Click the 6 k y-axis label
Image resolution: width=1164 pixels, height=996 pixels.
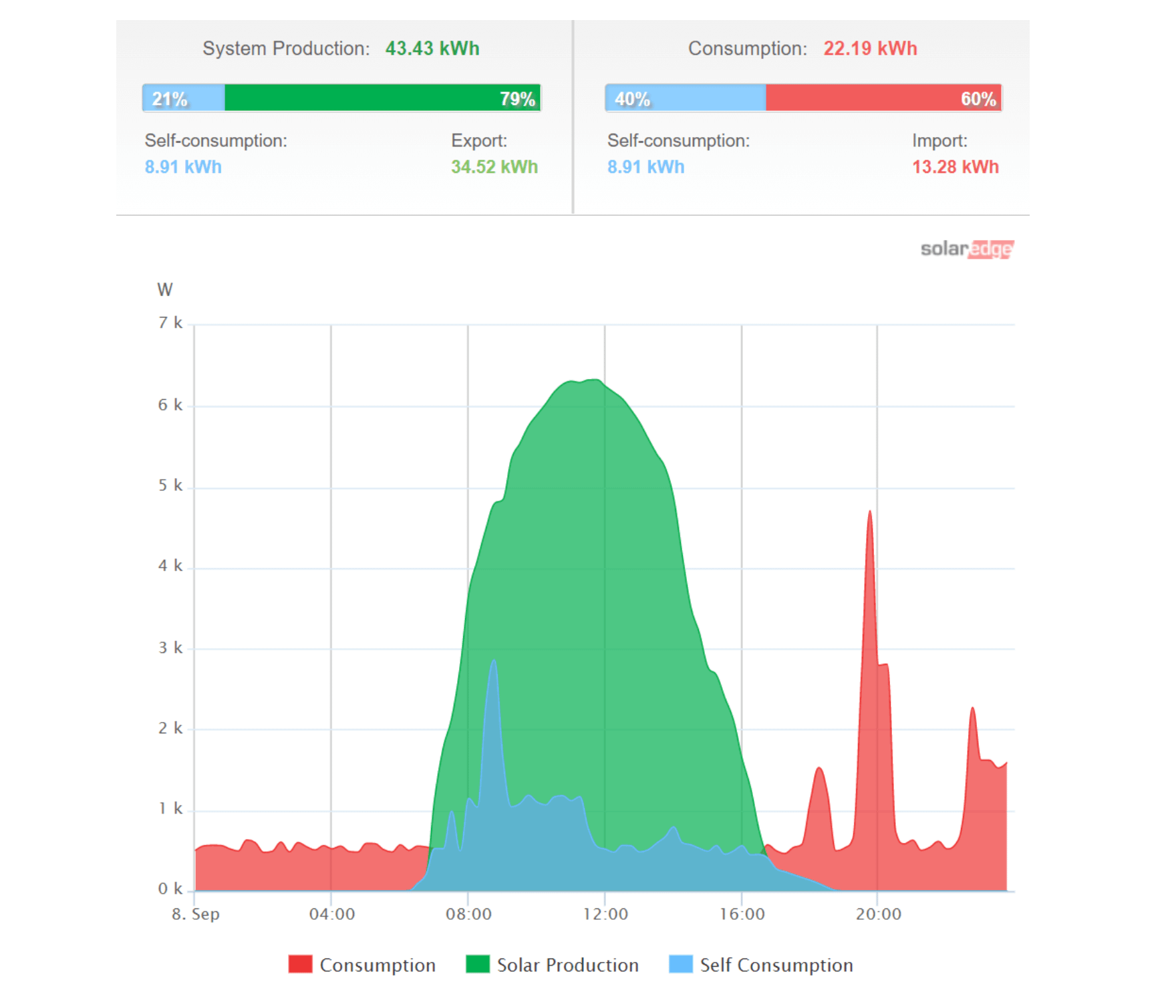170,404
